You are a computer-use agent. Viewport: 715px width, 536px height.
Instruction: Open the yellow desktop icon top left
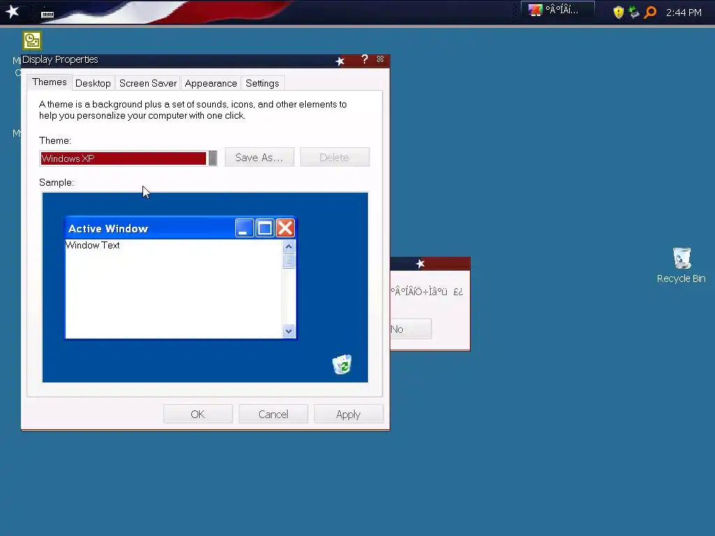click(32, 40)
